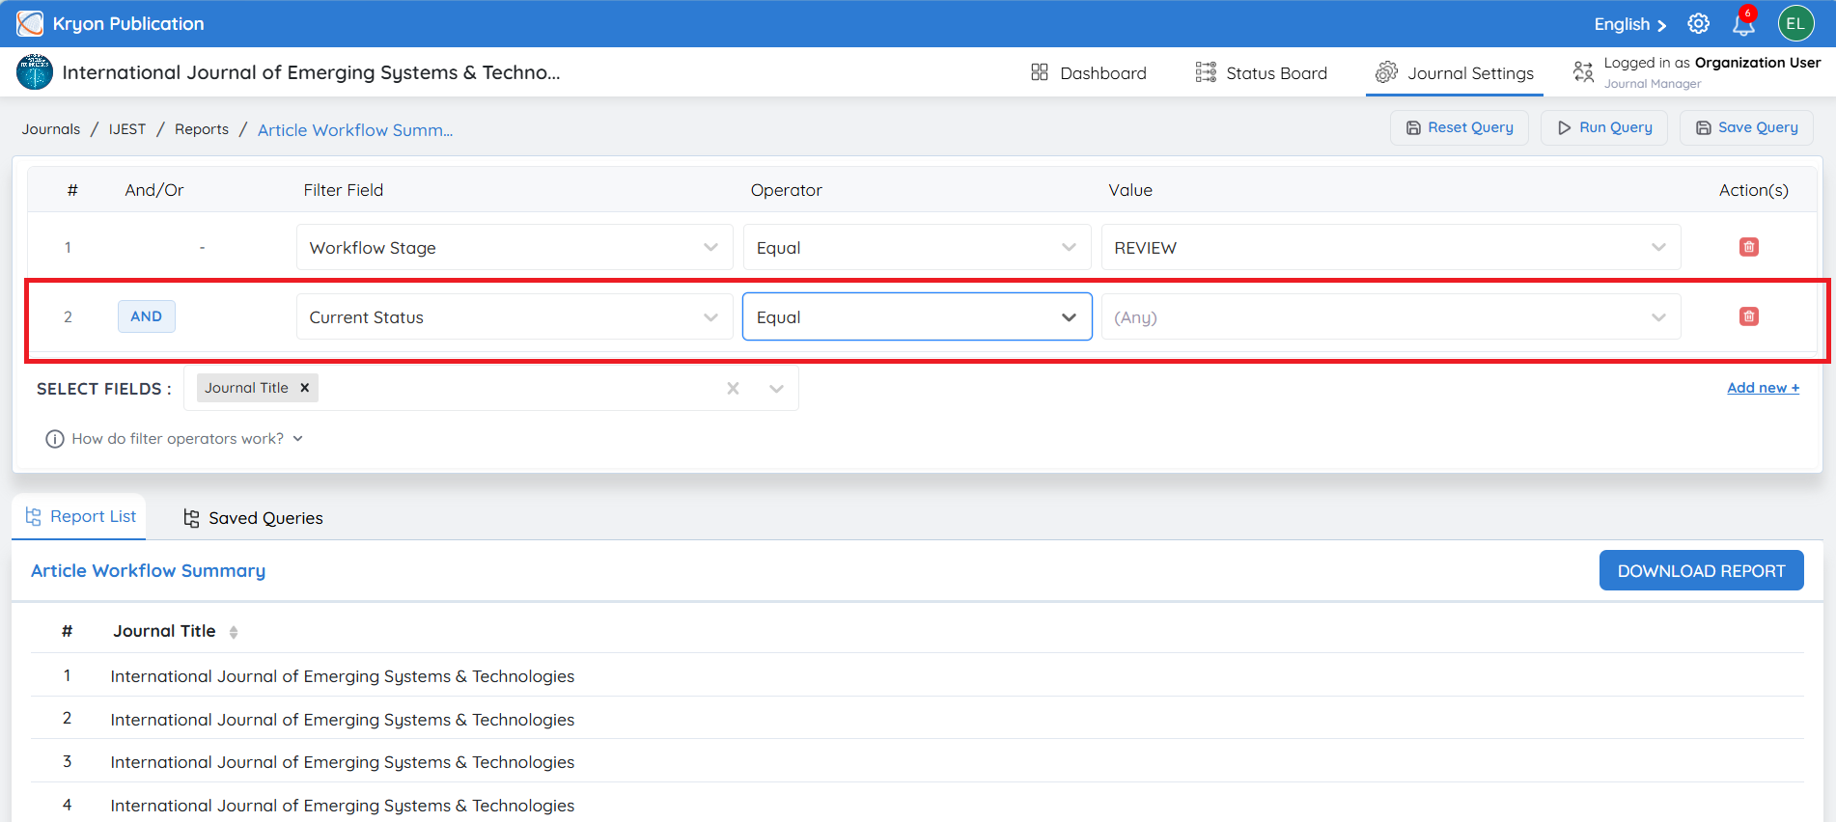
Task: Click the Dashboard grid icon
Action: click(x=1040, y=72)
